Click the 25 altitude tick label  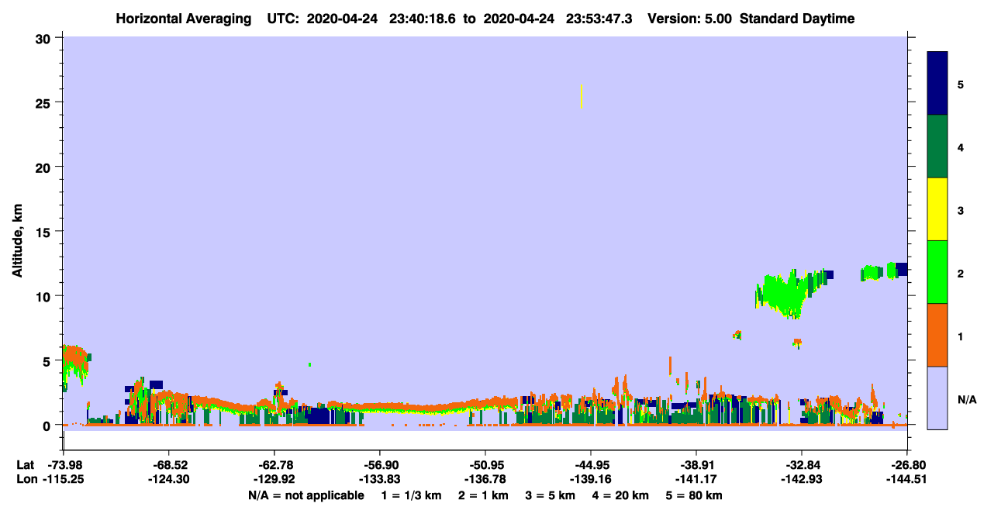44,102
